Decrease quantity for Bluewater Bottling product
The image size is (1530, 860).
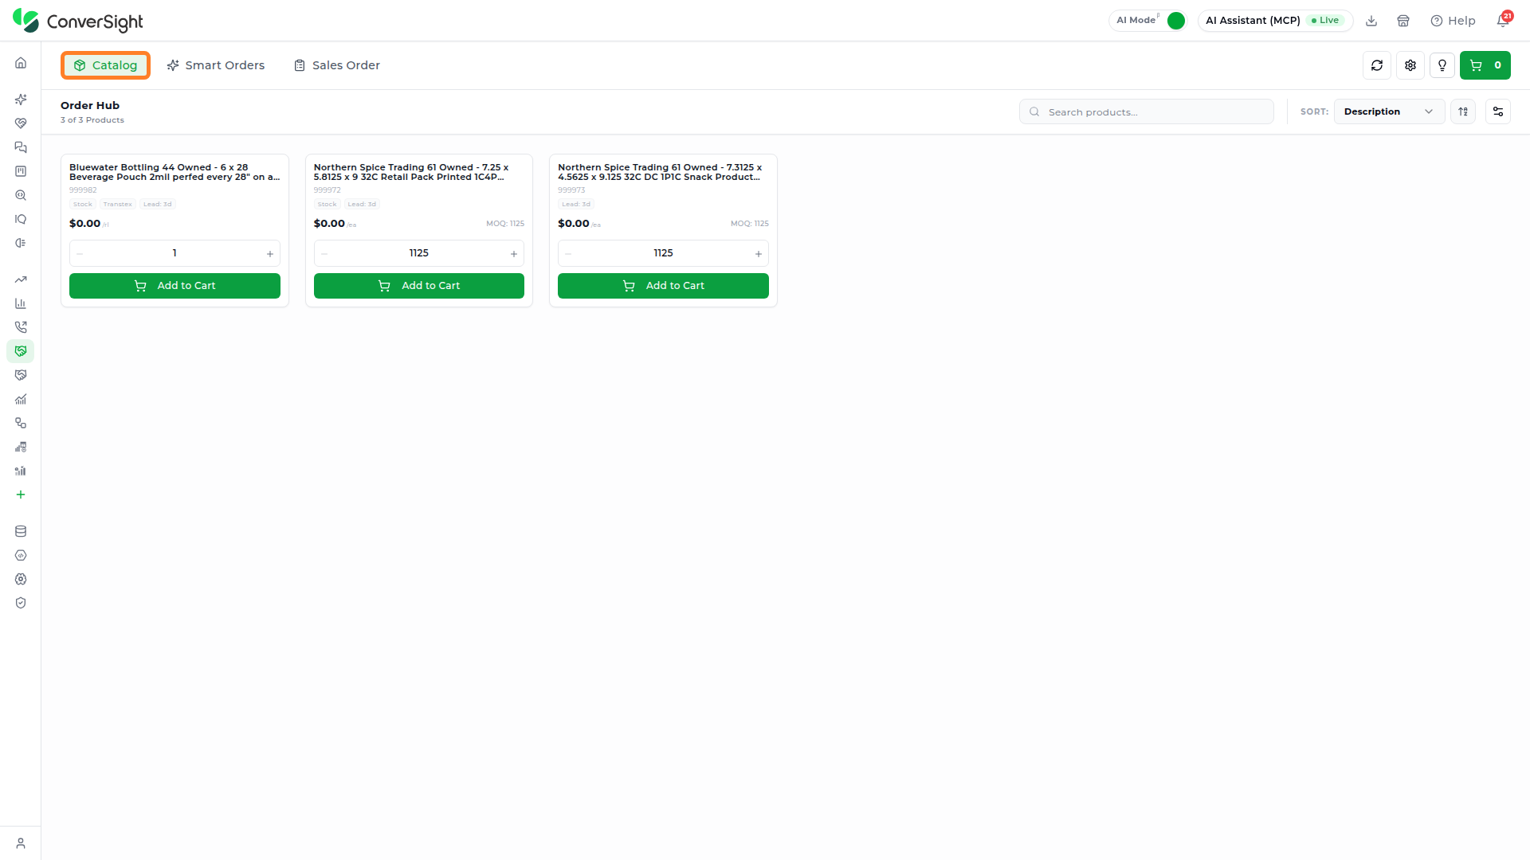(80, 254)
